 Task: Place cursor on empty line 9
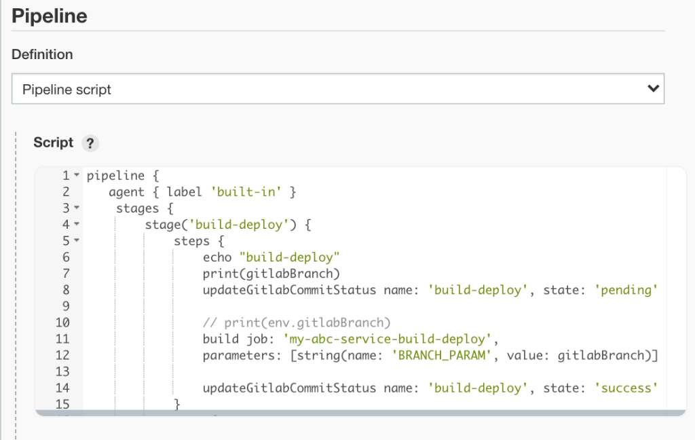[339, 306]
